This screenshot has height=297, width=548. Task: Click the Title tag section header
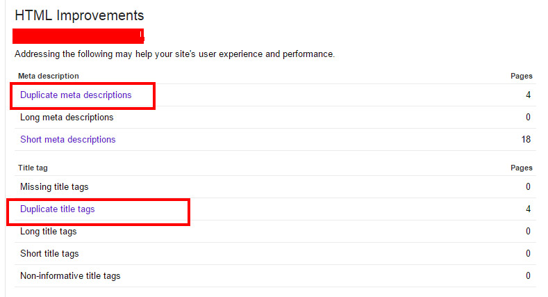pos(33,168)
